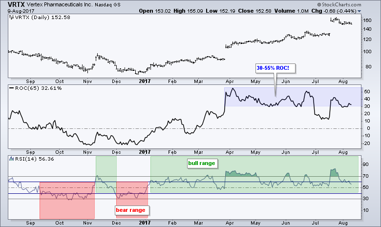Click the 80 price axis label
Image resolution: width=381 pixels, height=227 pixels.
[x=368, y=66]
